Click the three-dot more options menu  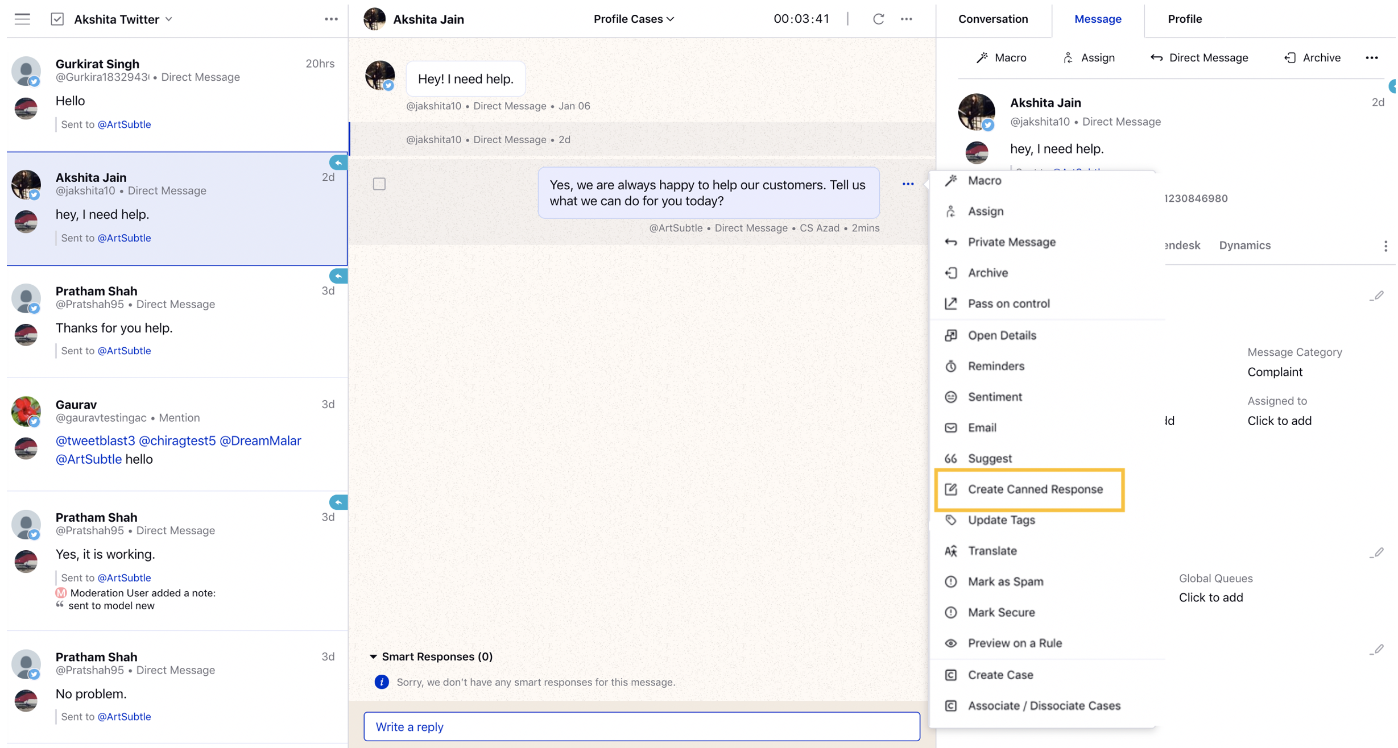[x=908, y=184]
